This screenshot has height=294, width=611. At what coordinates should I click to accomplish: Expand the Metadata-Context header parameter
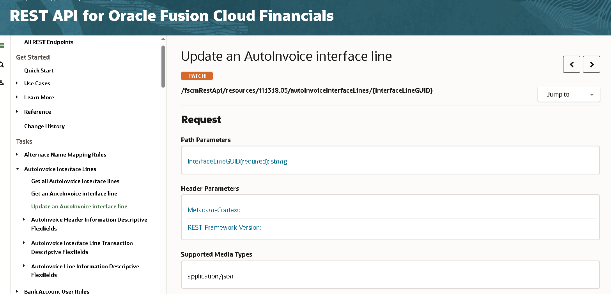pos(214,210)
